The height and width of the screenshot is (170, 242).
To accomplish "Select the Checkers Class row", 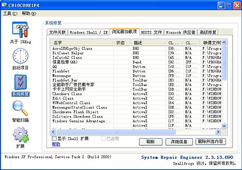I will pos(136,94).
